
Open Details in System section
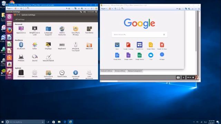(x=35, y=74)
